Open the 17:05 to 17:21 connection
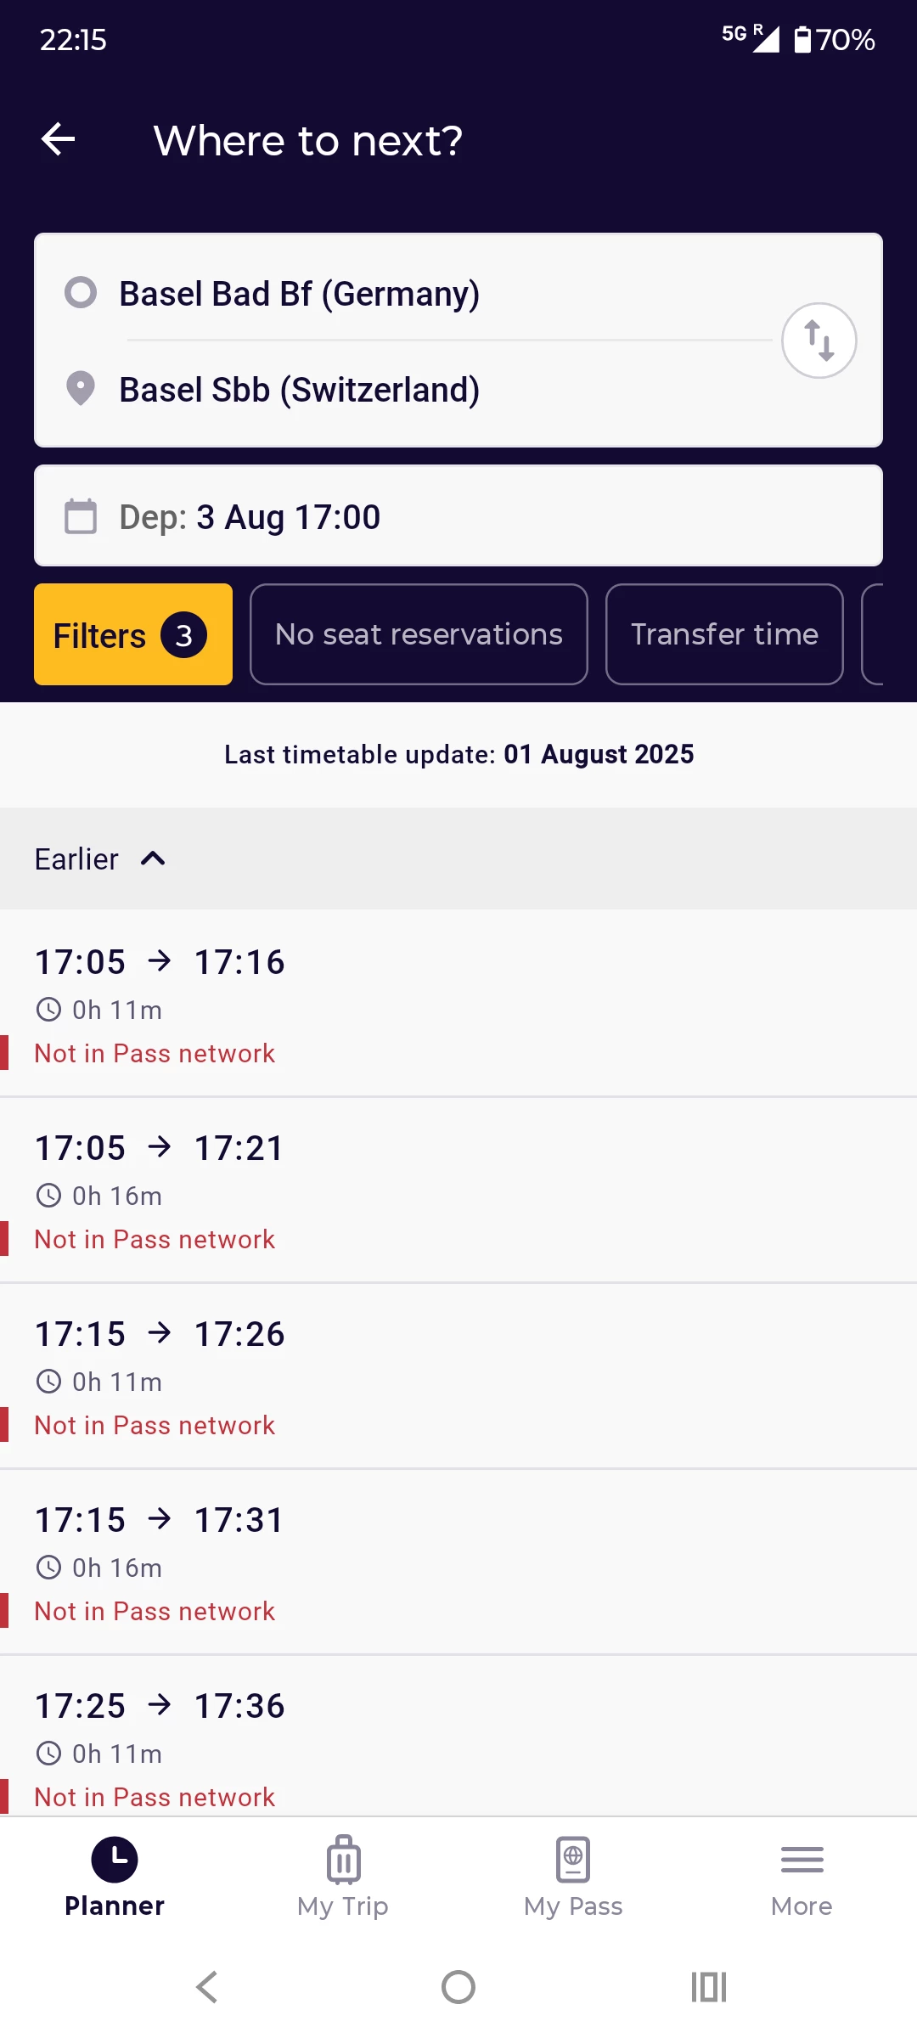Screen dimensions: 917x2038 tap(458, 1191)
